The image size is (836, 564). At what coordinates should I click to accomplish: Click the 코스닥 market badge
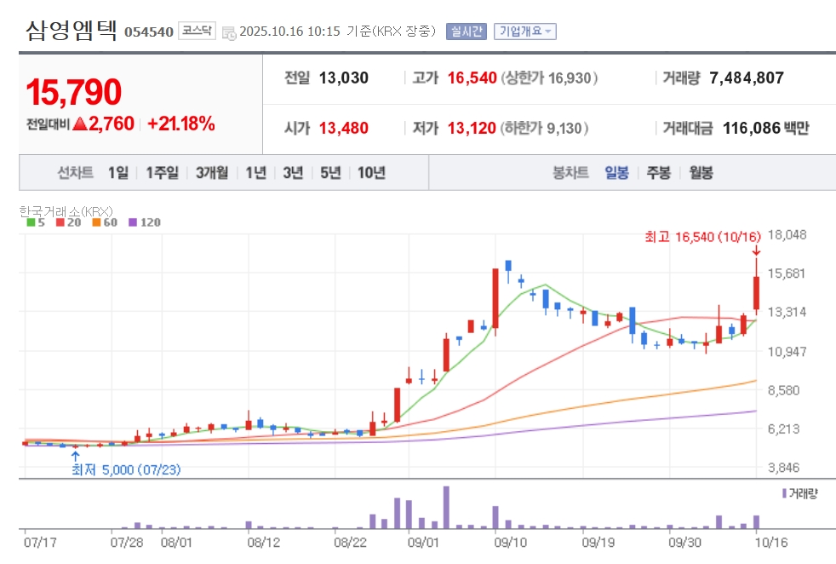tap(198, 32)
